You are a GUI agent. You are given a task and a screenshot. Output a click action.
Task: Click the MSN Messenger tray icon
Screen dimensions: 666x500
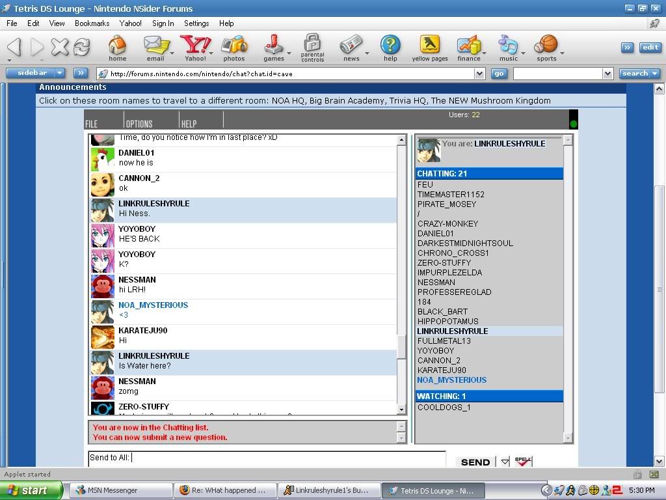click(606, 490)
